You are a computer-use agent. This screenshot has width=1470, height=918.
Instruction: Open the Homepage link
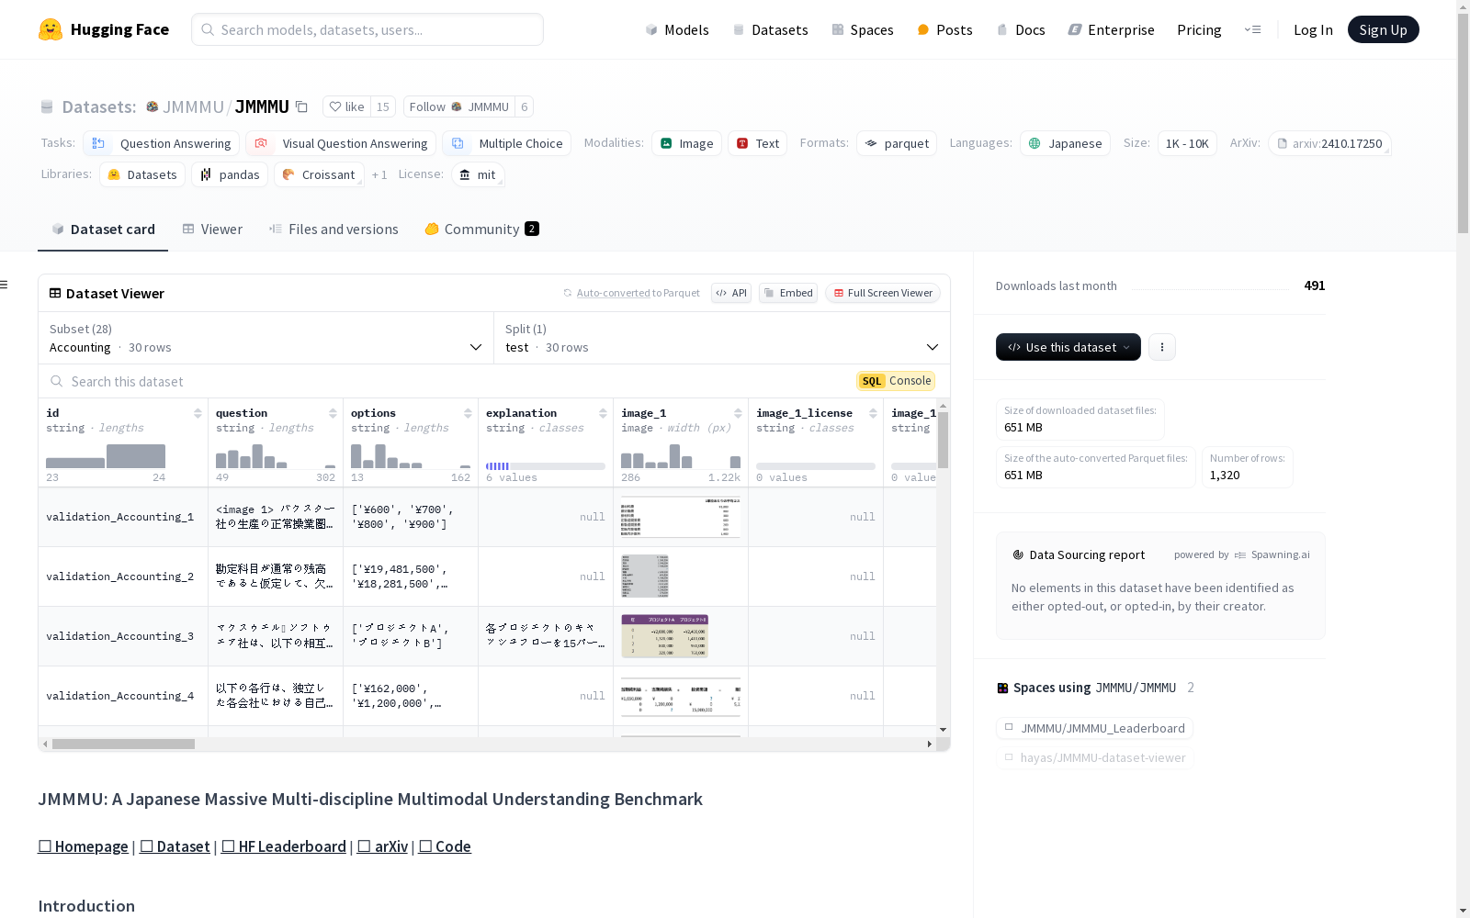[83, 846]
